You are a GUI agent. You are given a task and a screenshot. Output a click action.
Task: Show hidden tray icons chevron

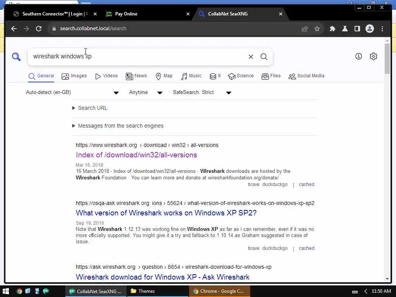(365, 292)
